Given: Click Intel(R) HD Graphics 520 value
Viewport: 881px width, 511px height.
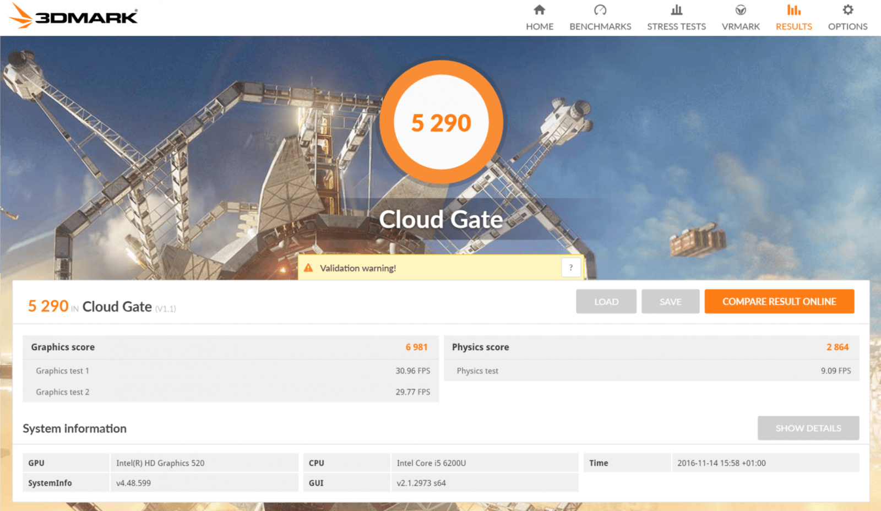Looking at the screenshot, I should pos(160,463).
